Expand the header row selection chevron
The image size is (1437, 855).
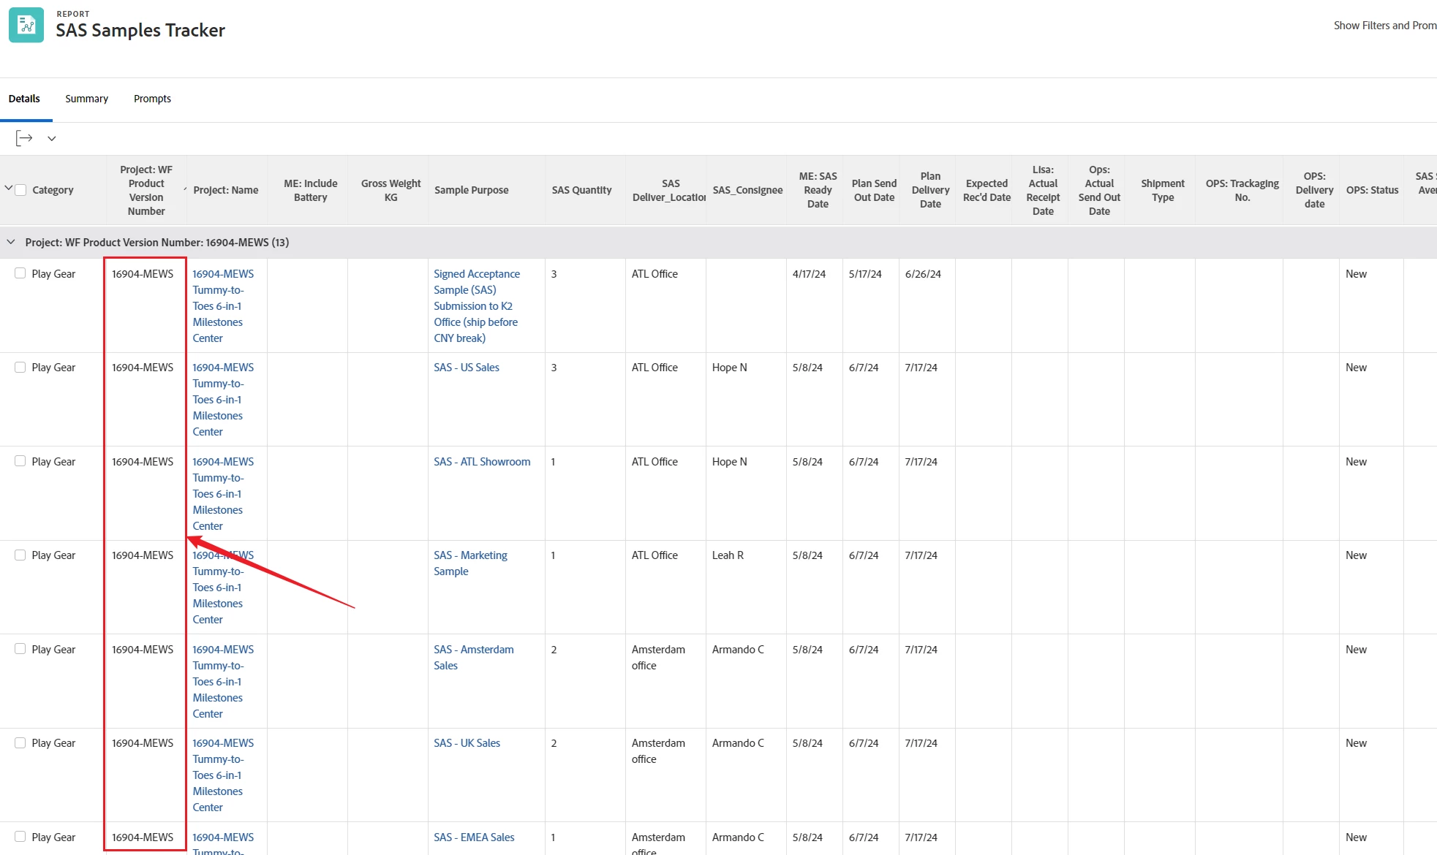(x=8, y=189)
